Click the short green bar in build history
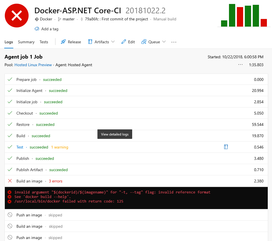Image resolution: width=272 pixels, height=241 pixels. (224, 23)
